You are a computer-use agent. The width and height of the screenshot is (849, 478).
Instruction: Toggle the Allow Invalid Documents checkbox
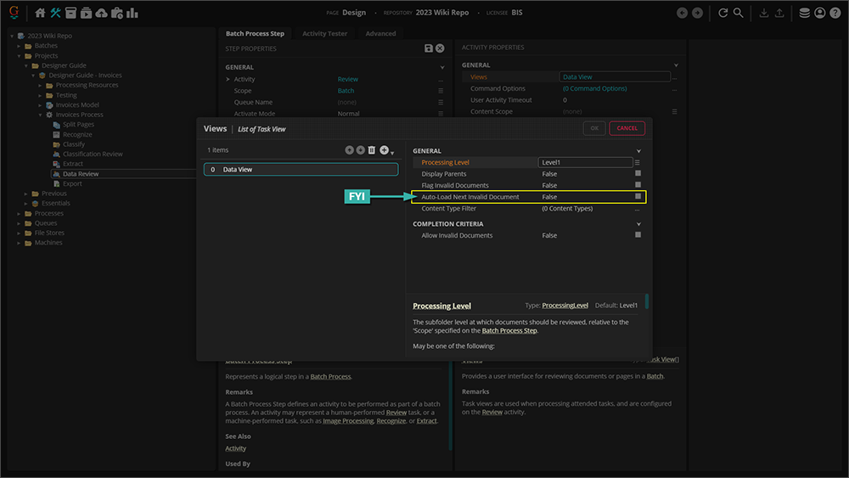[x=638, y=235]
